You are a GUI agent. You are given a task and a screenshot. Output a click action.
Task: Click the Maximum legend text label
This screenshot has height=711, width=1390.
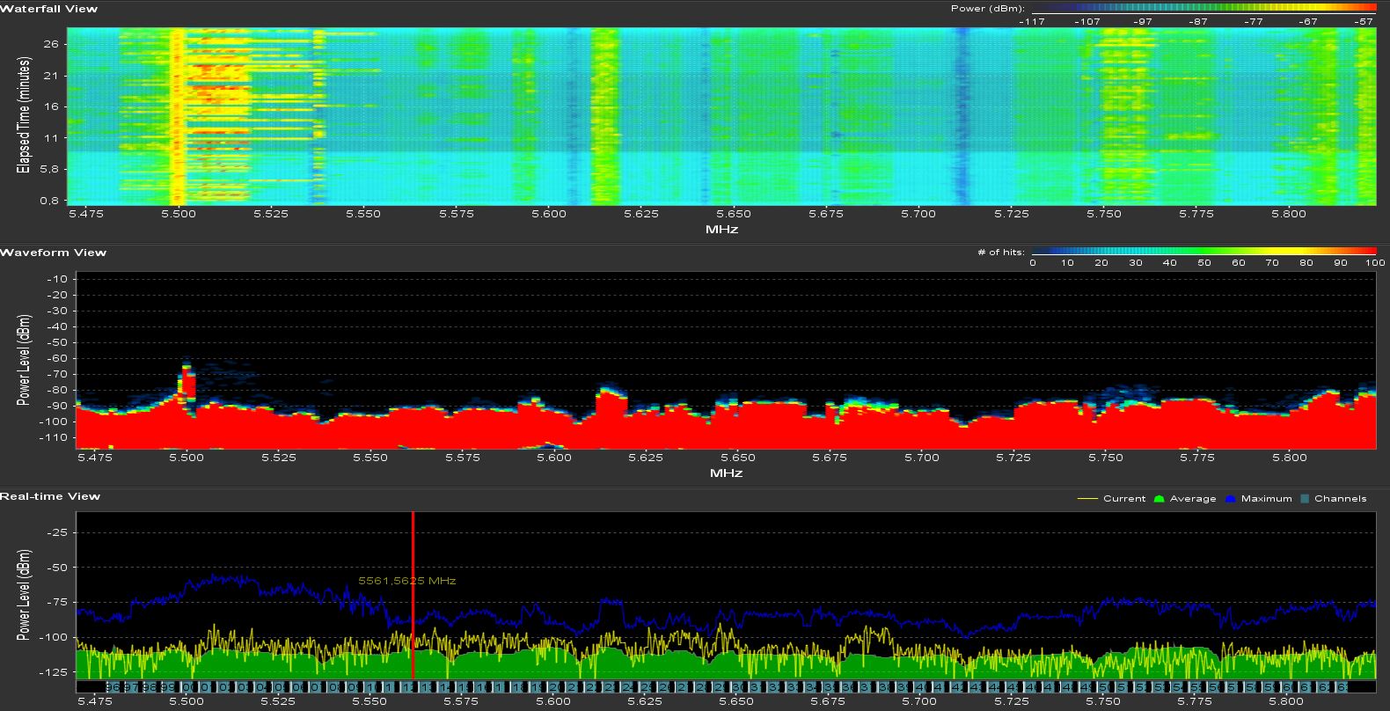pos(1266,499)
